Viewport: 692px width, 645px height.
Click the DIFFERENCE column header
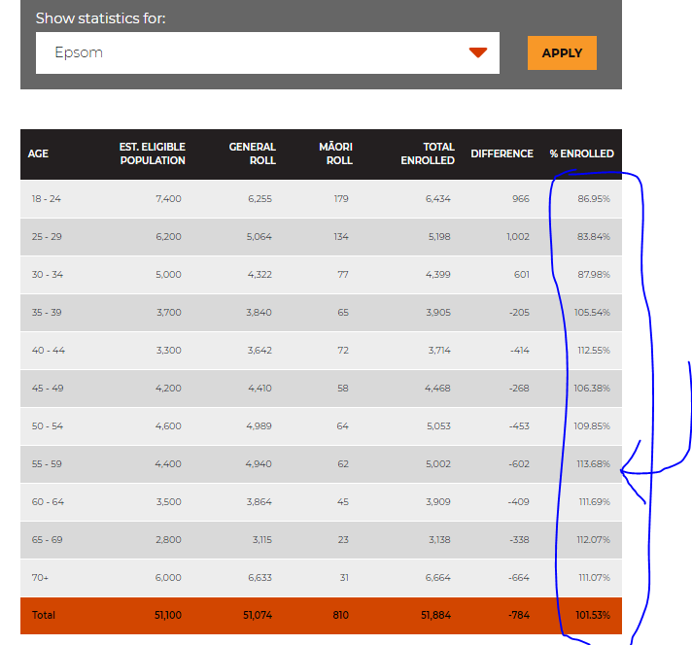pos(502,153)
